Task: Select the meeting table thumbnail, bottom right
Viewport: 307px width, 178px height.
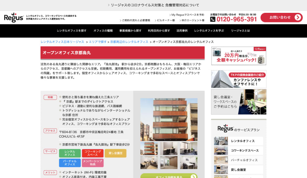Action: [x=189, y=163]
